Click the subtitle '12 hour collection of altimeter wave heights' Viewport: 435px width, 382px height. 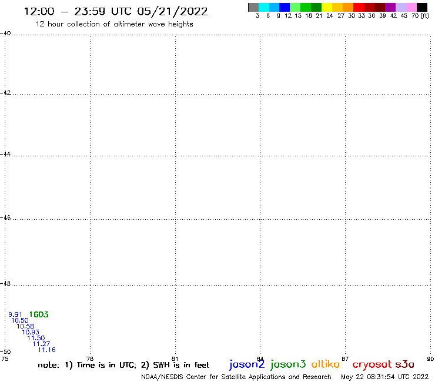[114, 24]
